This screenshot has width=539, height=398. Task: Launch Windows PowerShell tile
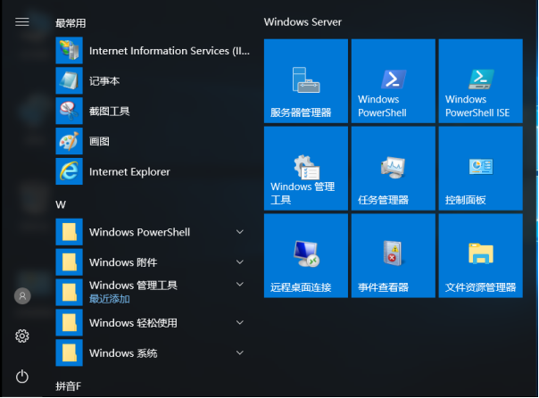394,81
